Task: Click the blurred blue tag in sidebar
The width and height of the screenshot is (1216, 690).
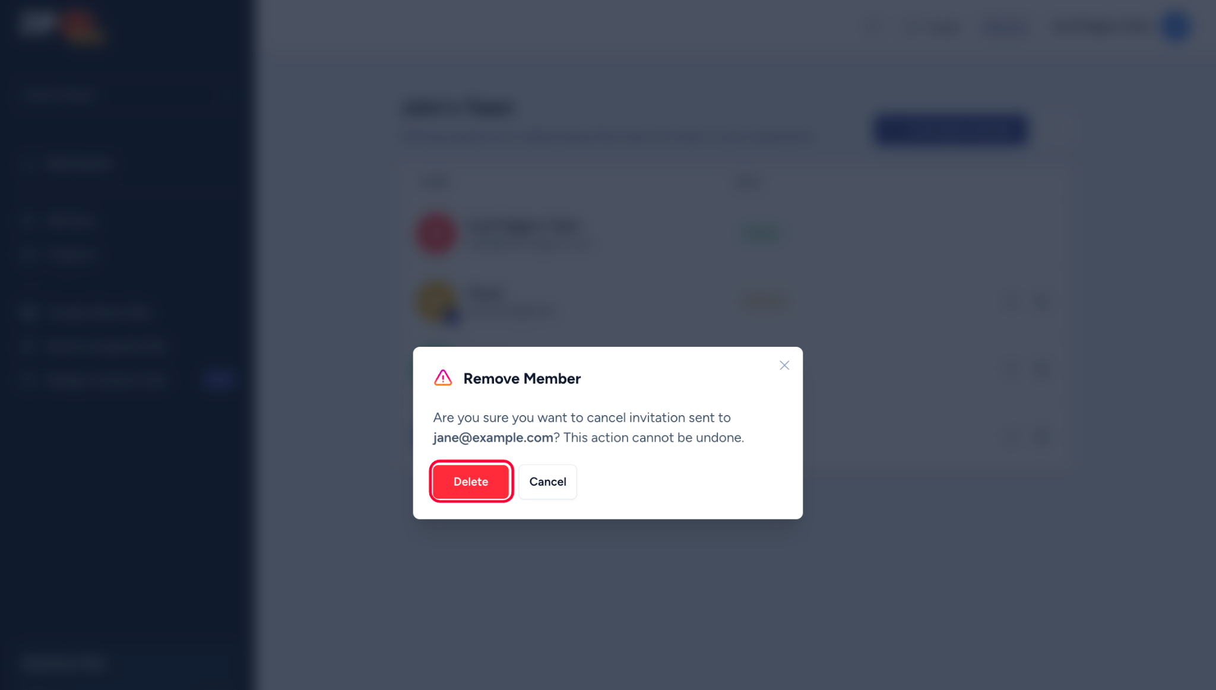Action: click(x=218, y=380)
